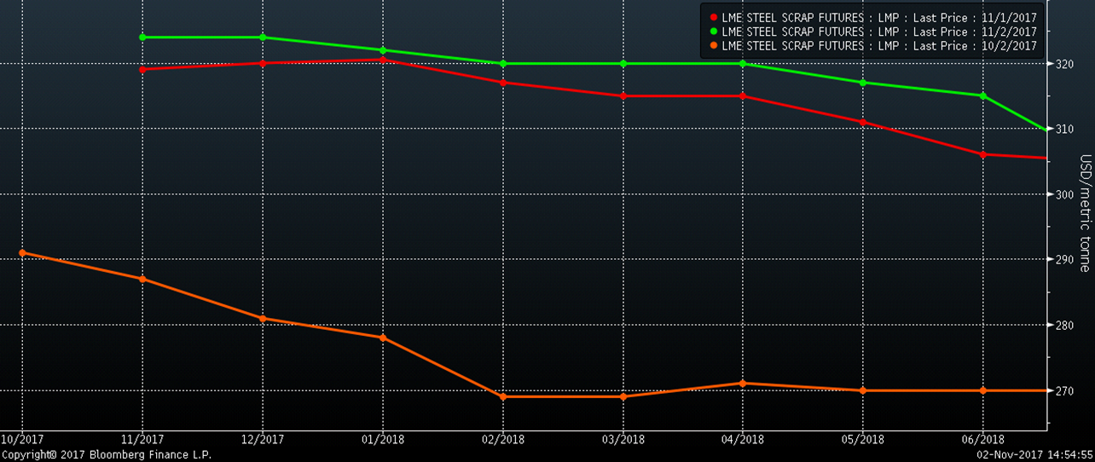Click the red legend dot for 11/1/2017
The height and width of the screenshot is (462, 1095).
(713, 18)
